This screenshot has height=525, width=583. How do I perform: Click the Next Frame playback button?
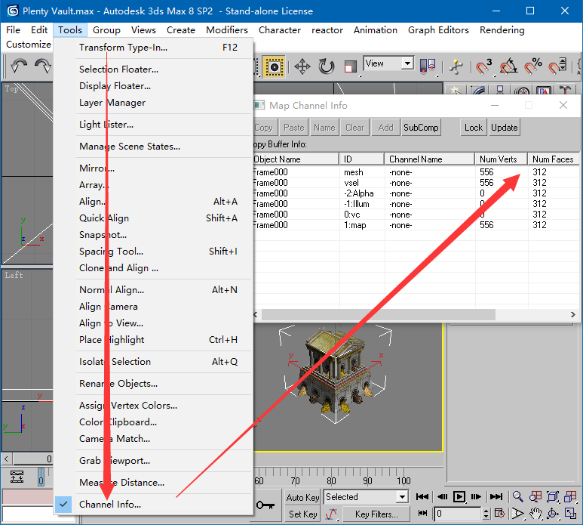pos(477,497)
